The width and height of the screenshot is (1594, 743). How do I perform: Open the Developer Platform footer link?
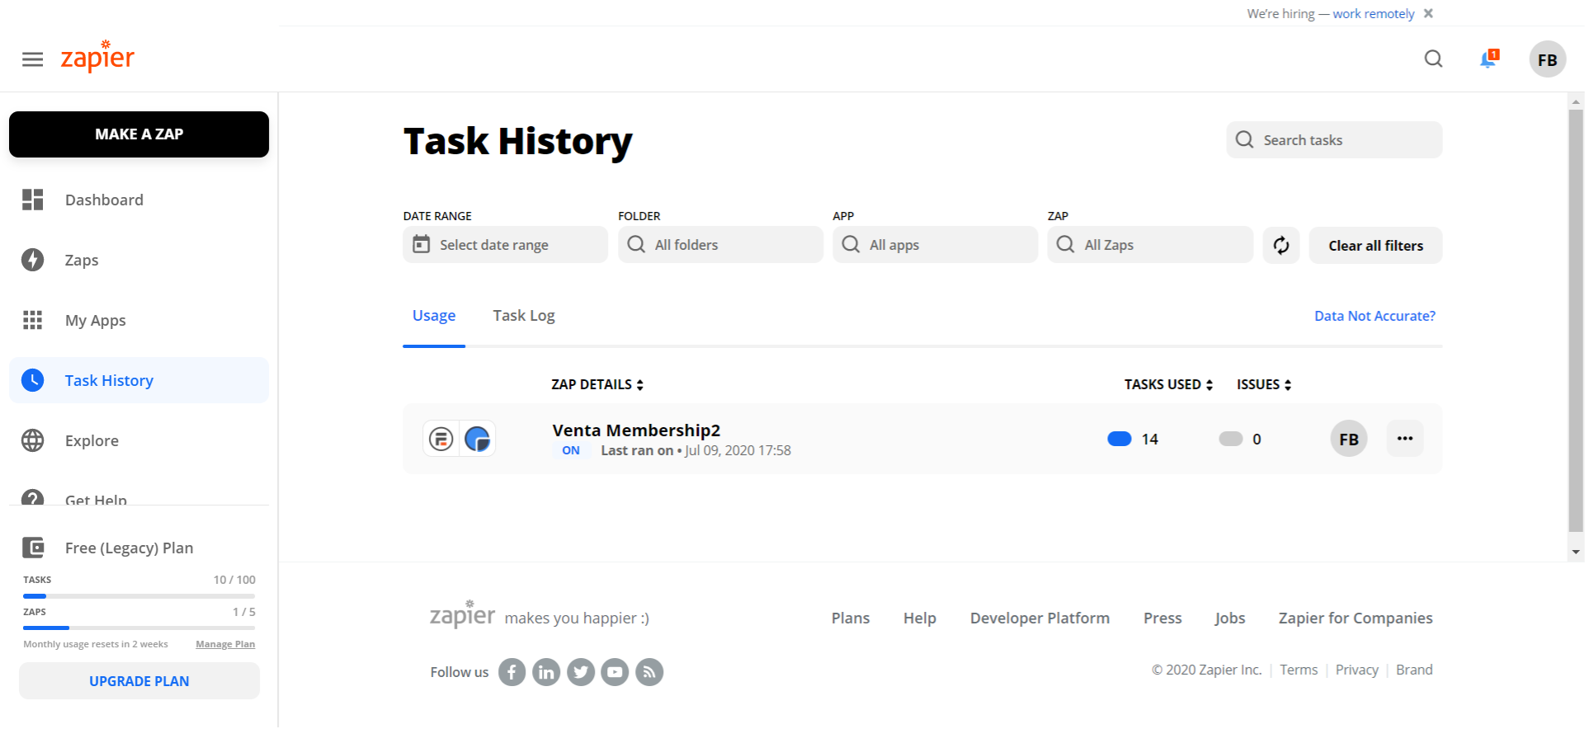[x=1040, y=618]
